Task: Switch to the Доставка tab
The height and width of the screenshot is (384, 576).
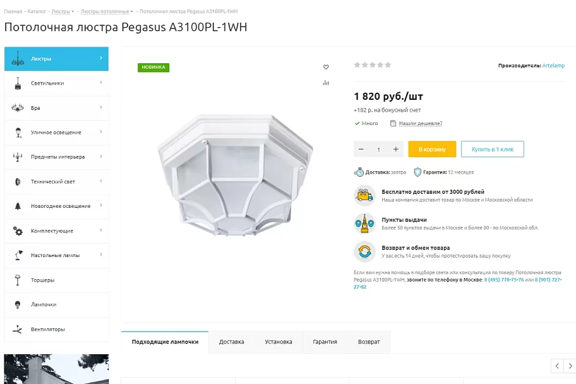Action: [x=231, y=342]
